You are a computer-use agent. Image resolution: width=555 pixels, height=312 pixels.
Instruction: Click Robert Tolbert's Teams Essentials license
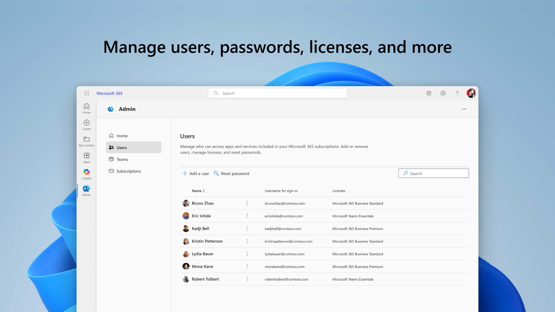[353, 279]
